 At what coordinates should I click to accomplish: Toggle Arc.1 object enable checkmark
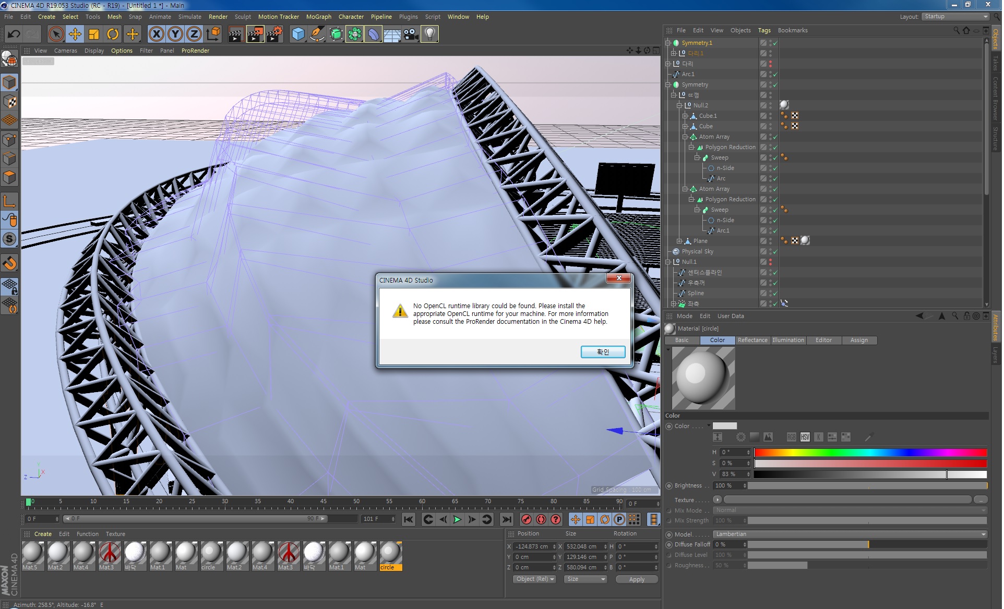tap(775, 75)
